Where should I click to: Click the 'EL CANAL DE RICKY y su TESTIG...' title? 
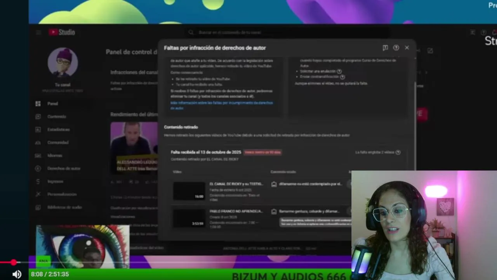(236, 184)
